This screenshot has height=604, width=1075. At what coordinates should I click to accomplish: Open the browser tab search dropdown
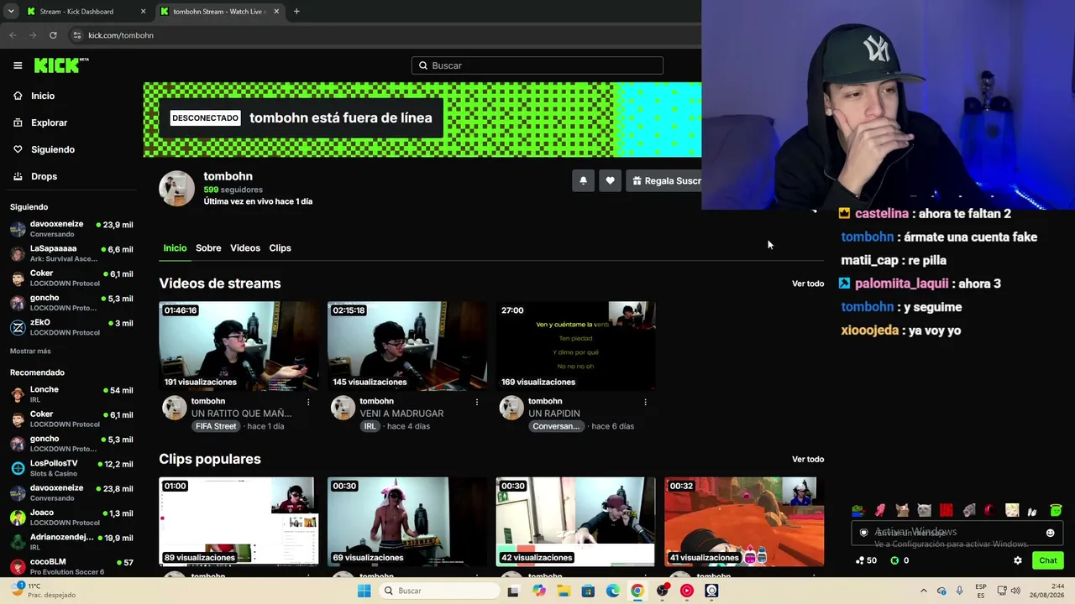[x=11, y=12]
